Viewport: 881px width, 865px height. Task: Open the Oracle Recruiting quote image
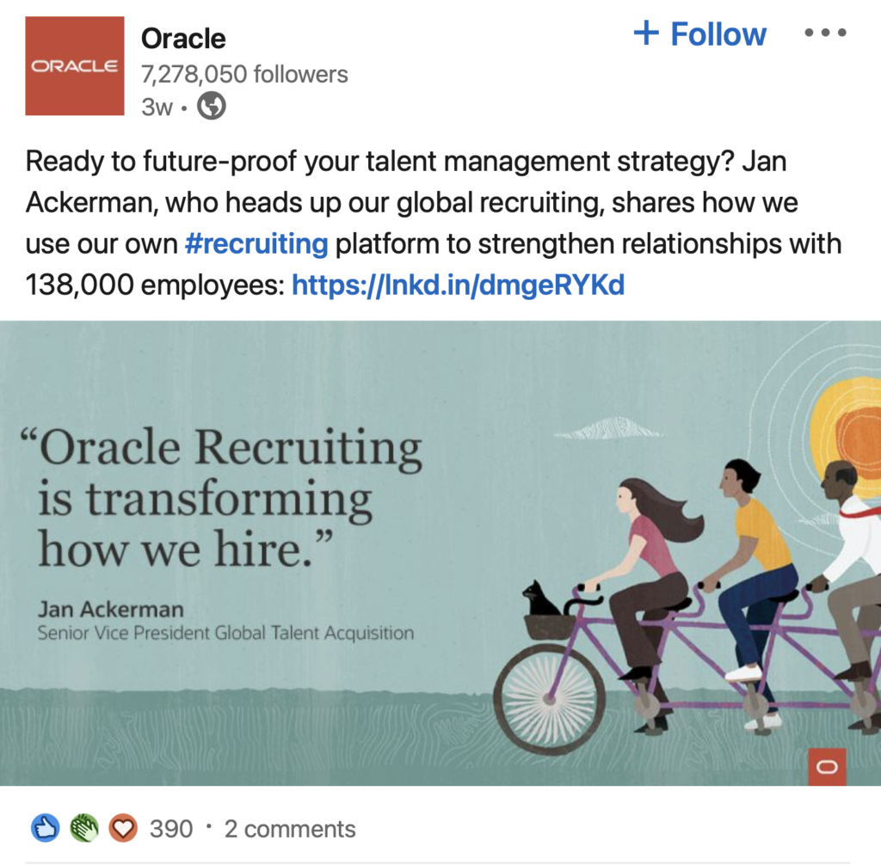(x=440, y=553)
